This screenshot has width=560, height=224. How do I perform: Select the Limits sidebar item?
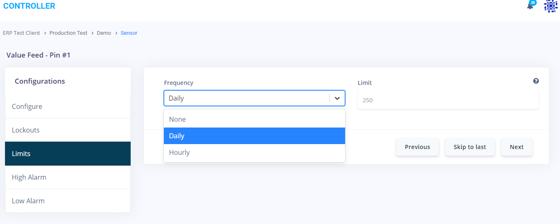pos(21,154)
